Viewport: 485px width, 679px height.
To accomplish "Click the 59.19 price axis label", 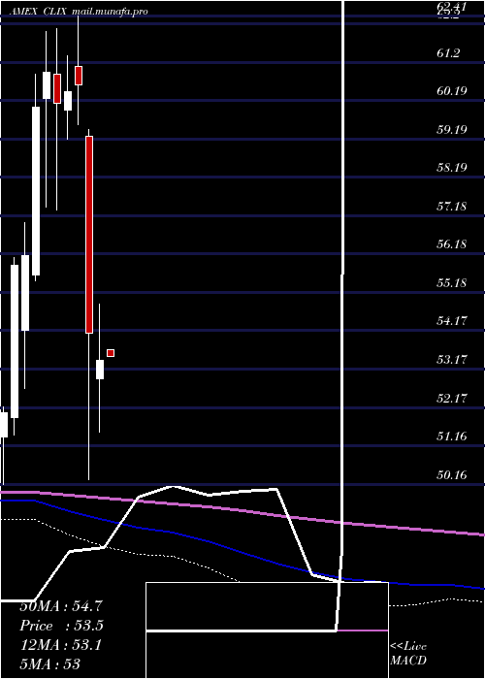I will point(453,129).
